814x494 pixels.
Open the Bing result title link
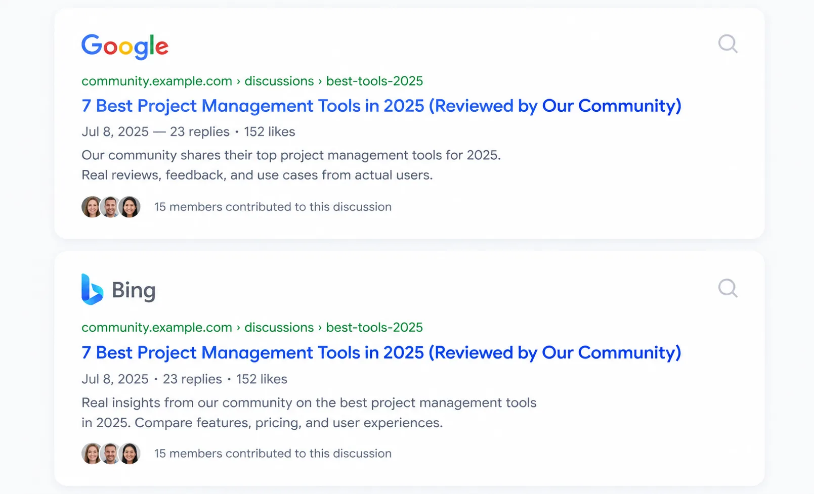(381, 353)
